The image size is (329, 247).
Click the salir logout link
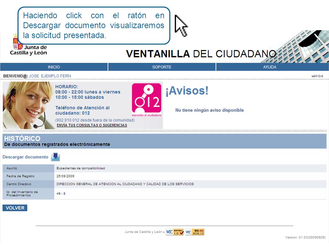click(x=317, y=76)
